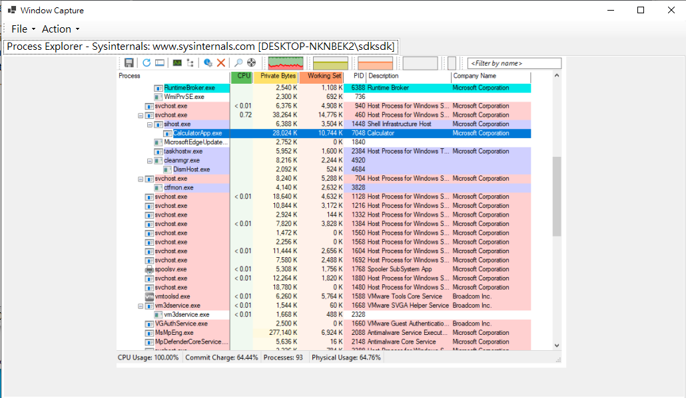Click the magnifier Find Handle icon
The image size is (686, 398).
tap(238, 63)
